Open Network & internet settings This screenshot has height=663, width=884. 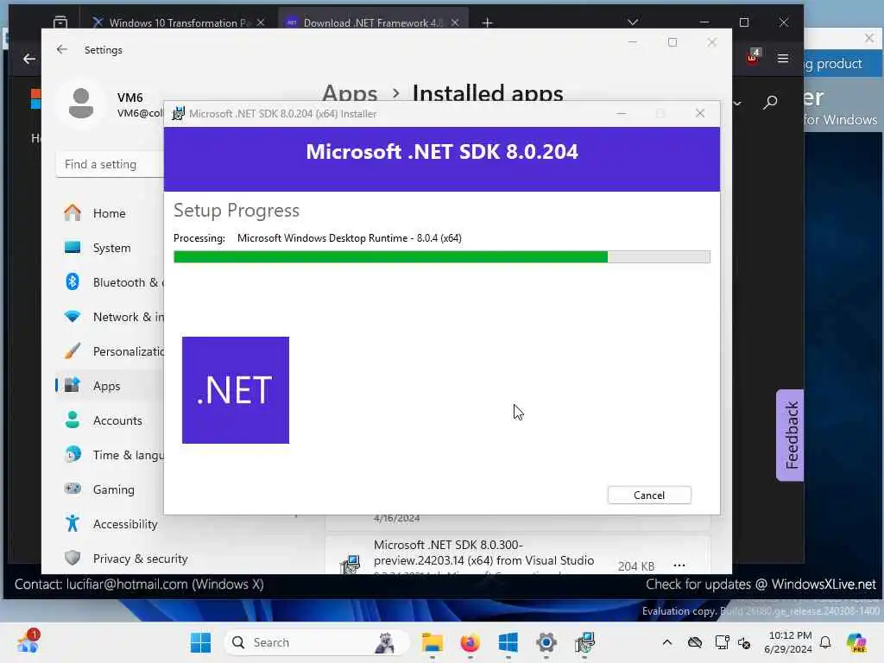pyautogui.click(x=110, y=316)
